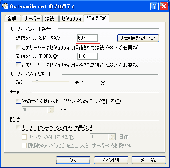Select the 詳細設定 tab
Viewport: 170px width, 168px height.
[x=96, y=18]
